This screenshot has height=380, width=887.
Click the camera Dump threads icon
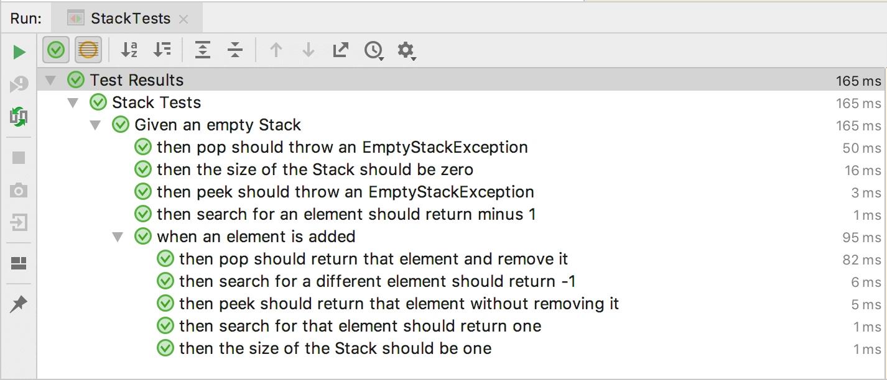pos(19,190)
